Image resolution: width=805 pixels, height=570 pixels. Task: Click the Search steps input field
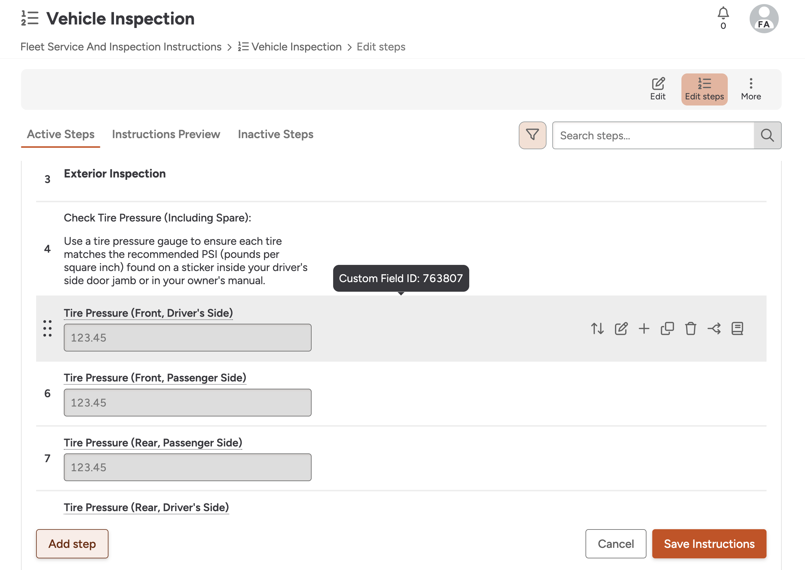(x=653, y=135)
